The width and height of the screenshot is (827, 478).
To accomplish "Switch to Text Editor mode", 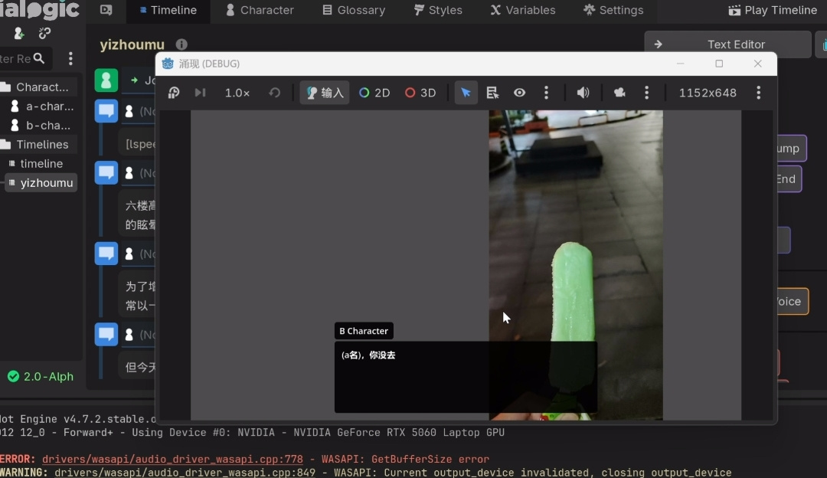I will tap(728, 44).
